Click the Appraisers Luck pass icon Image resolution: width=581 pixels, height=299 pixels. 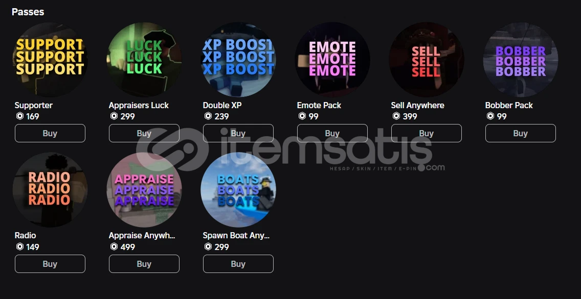[x=144, y=60]
